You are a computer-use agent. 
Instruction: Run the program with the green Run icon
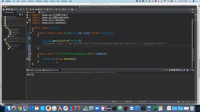[x=21, y=9]
